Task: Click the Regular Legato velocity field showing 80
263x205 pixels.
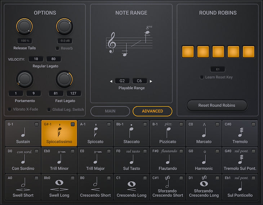Action: click(x=54, y=59)
